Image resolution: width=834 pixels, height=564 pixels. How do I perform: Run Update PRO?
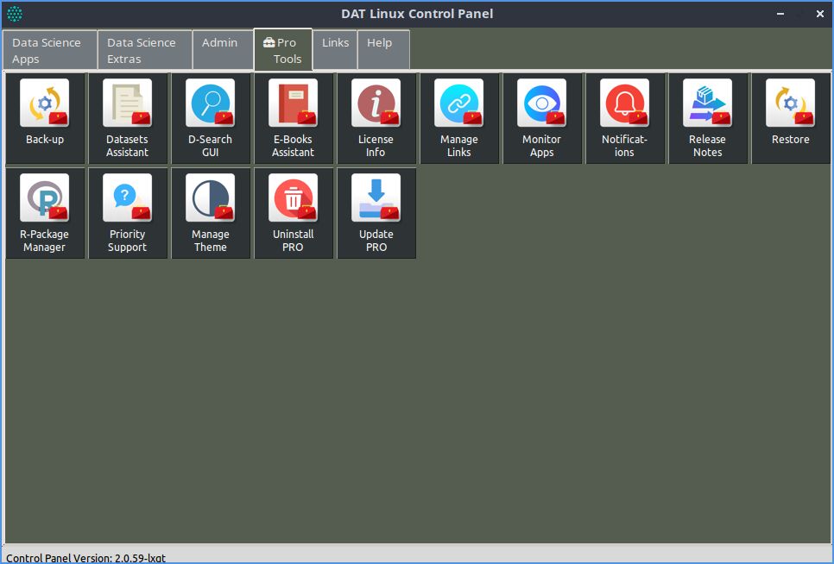376,213
